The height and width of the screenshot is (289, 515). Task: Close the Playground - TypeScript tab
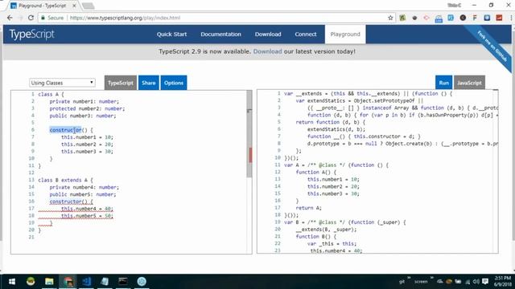(74, 6)
